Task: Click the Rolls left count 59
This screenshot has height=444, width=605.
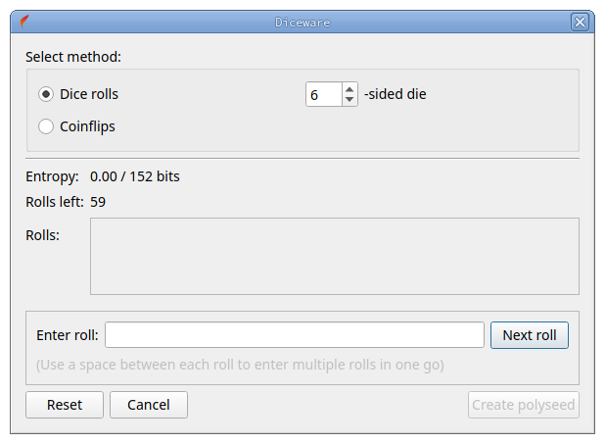Action: tap(98, 202)
